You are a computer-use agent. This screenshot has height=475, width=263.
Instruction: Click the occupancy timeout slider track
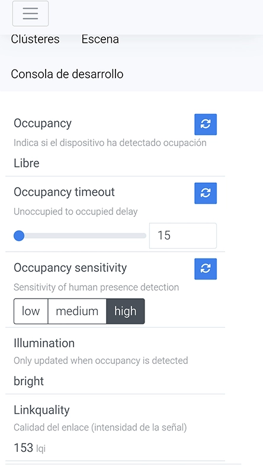tap(80, 236)
